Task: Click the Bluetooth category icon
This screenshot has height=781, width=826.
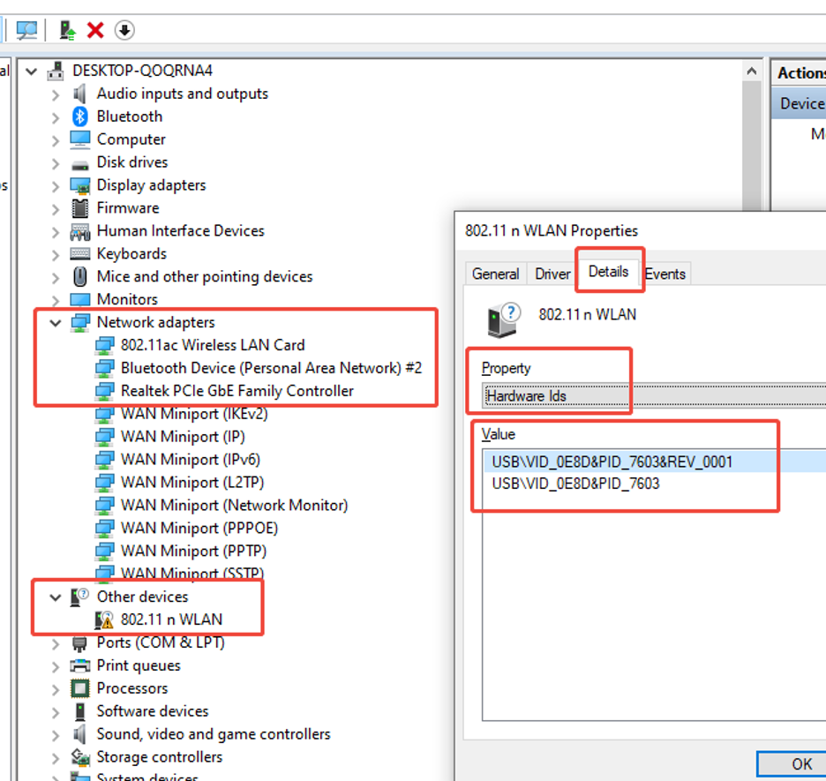Action: click(x=79, y=116)
